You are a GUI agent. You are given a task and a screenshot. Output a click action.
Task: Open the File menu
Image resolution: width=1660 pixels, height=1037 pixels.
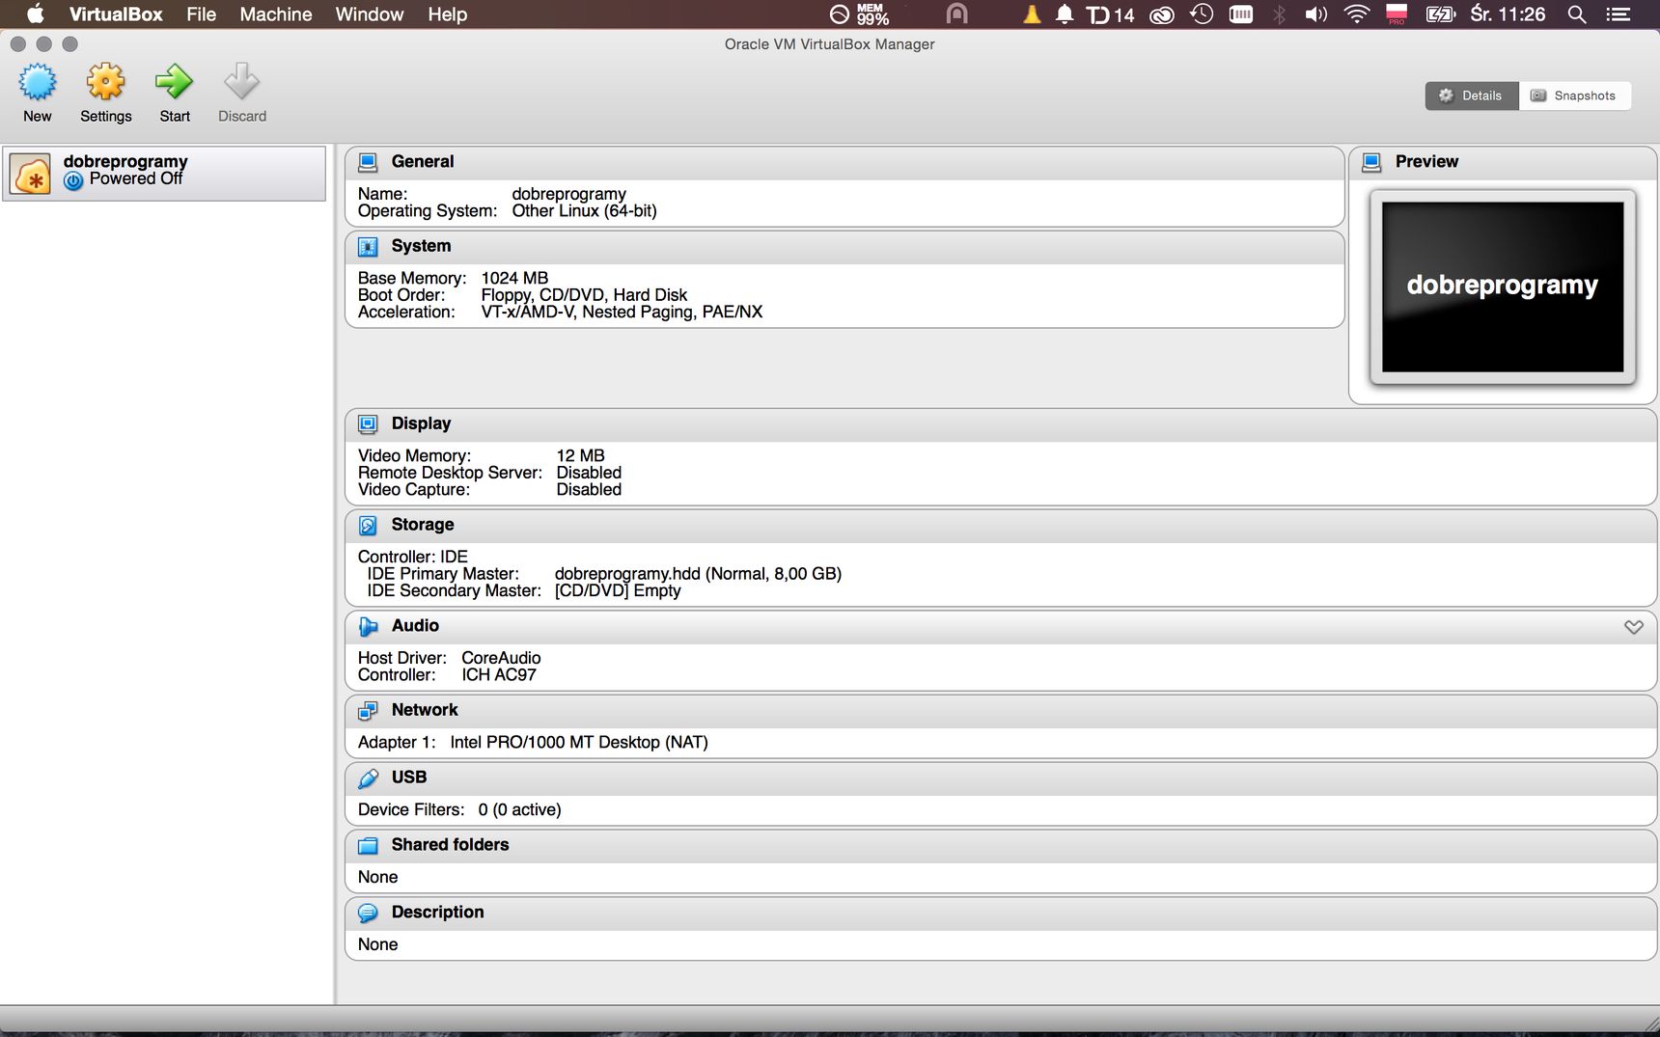201,14
